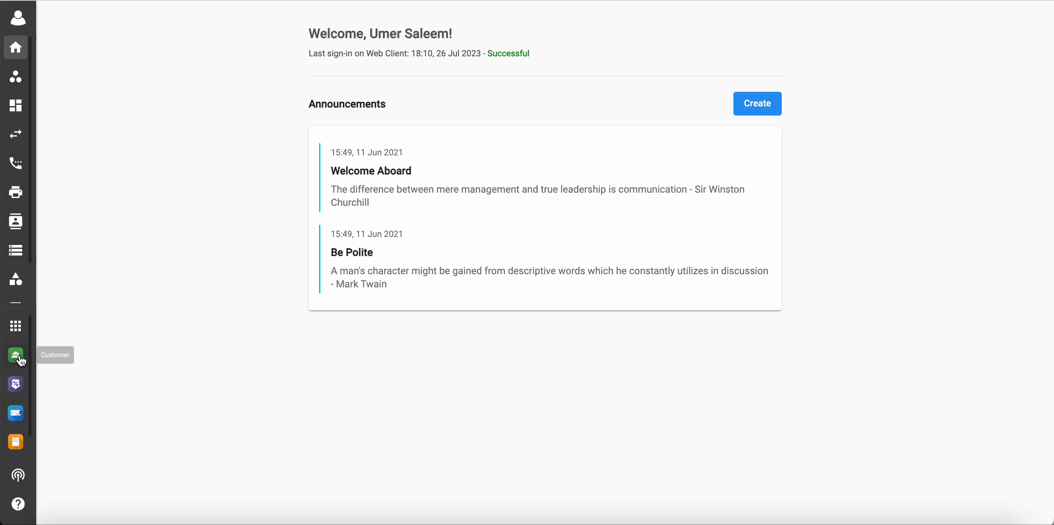This screenshot has width=1054, height=525.
Task: Select the transfer arrows icon
Action: click(15, 134)
